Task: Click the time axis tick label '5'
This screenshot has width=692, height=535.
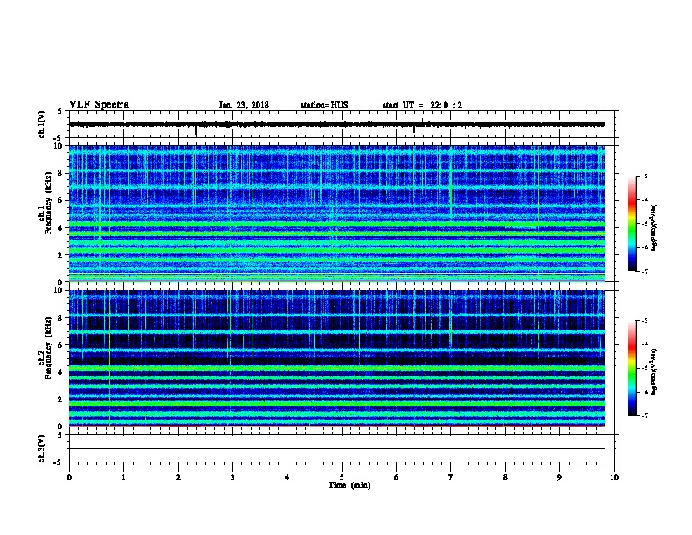Action: 342,477
